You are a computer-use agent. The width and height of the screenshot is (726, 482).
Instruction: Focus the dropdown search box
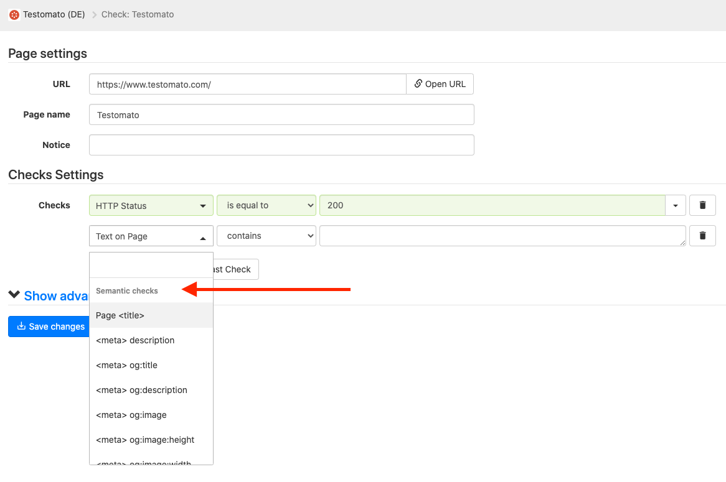click(x=151, y=265)
